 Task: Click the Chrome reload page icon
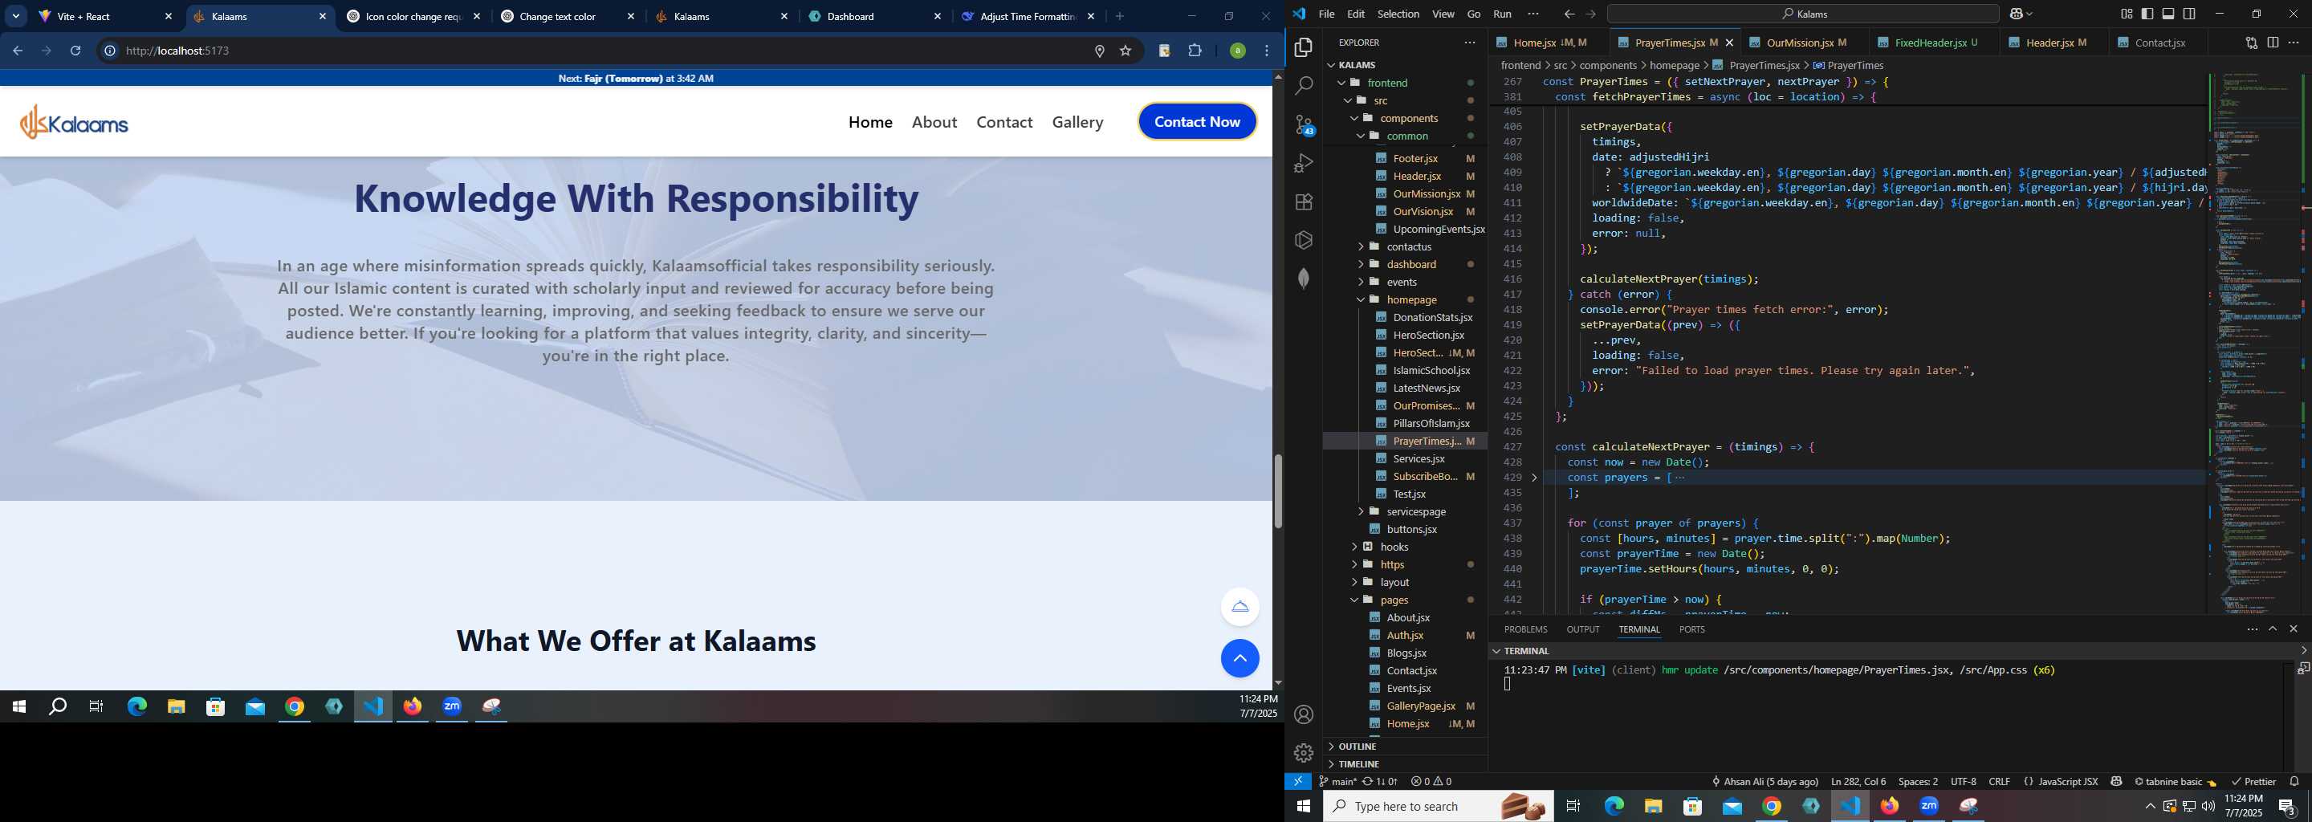point(75,51)
